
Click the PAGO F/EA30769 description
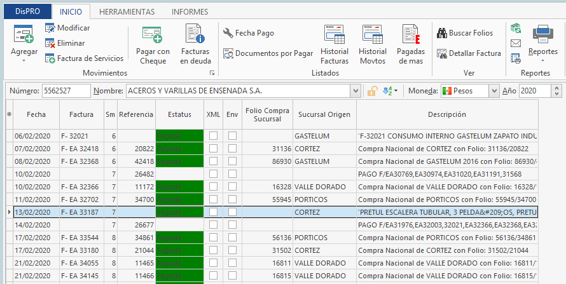(447, 174)
